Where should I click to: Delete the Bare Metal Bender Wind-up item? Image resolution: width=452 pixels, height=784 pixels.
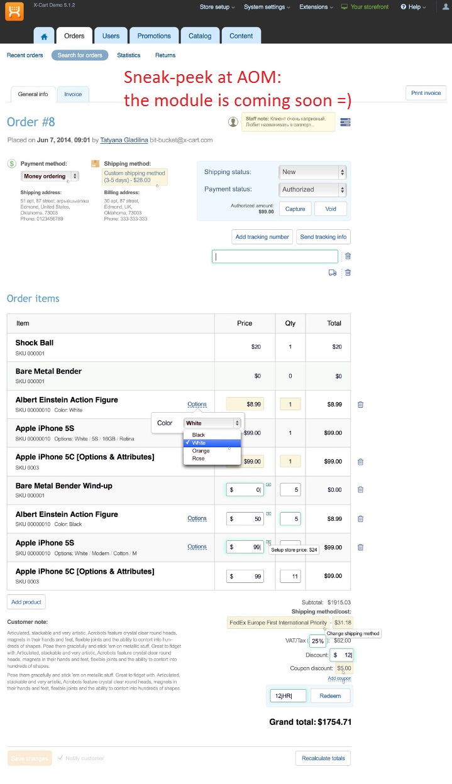point(360,490)
